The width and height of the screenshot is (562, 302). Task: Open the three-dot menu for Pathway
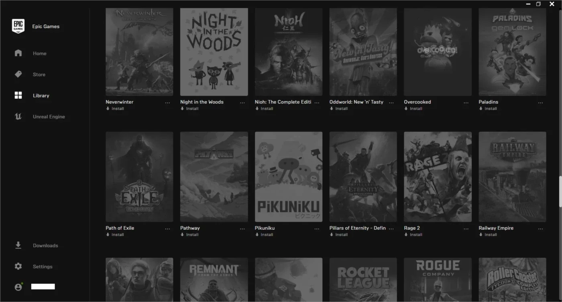(242, 229)
